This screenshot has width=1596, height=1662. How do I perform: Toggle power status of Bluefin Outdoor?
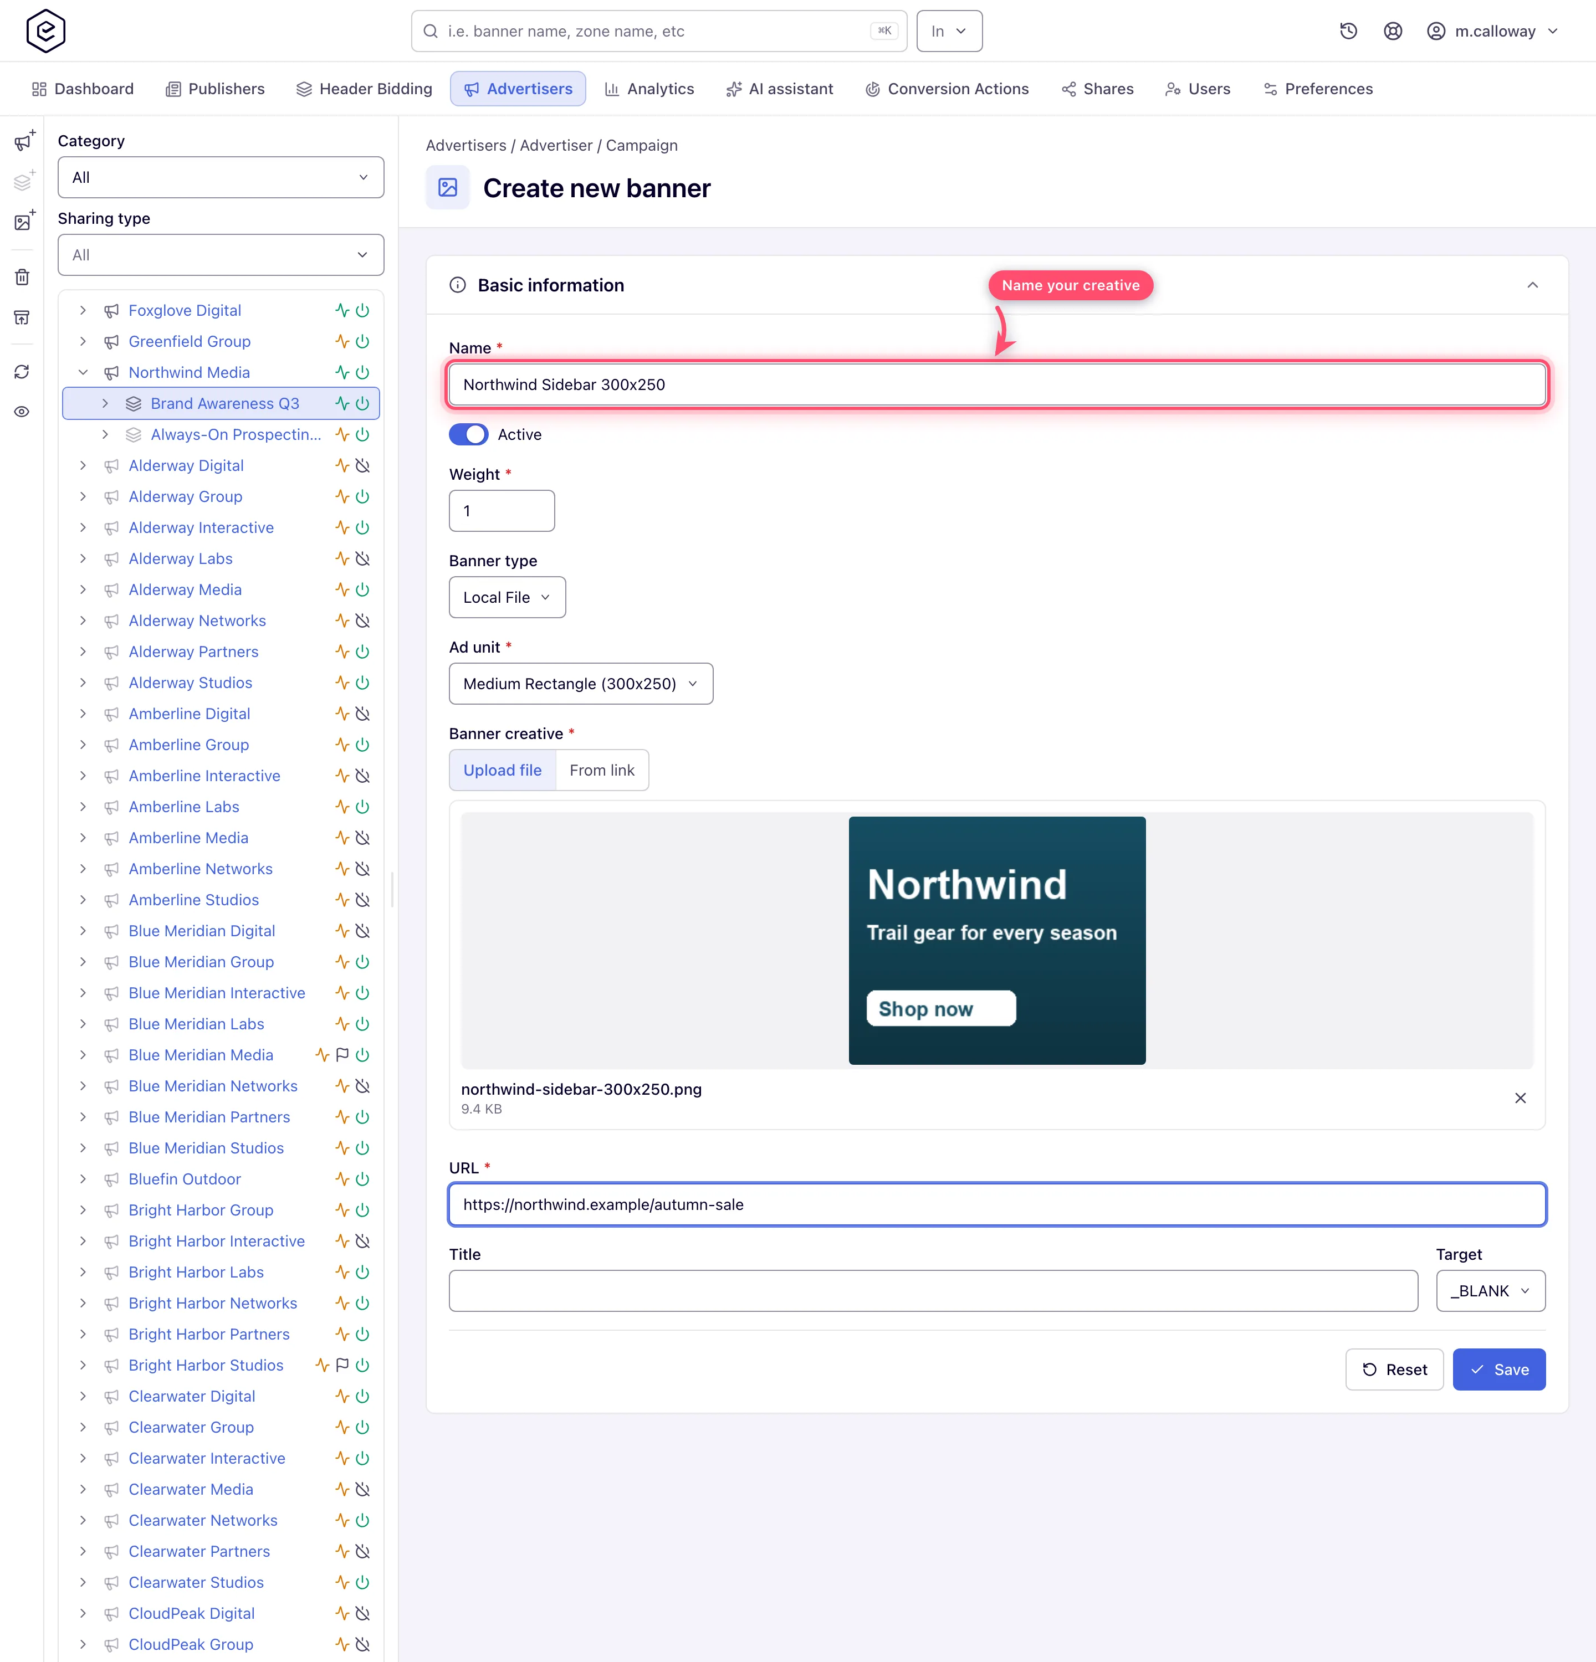[363, 1179]
